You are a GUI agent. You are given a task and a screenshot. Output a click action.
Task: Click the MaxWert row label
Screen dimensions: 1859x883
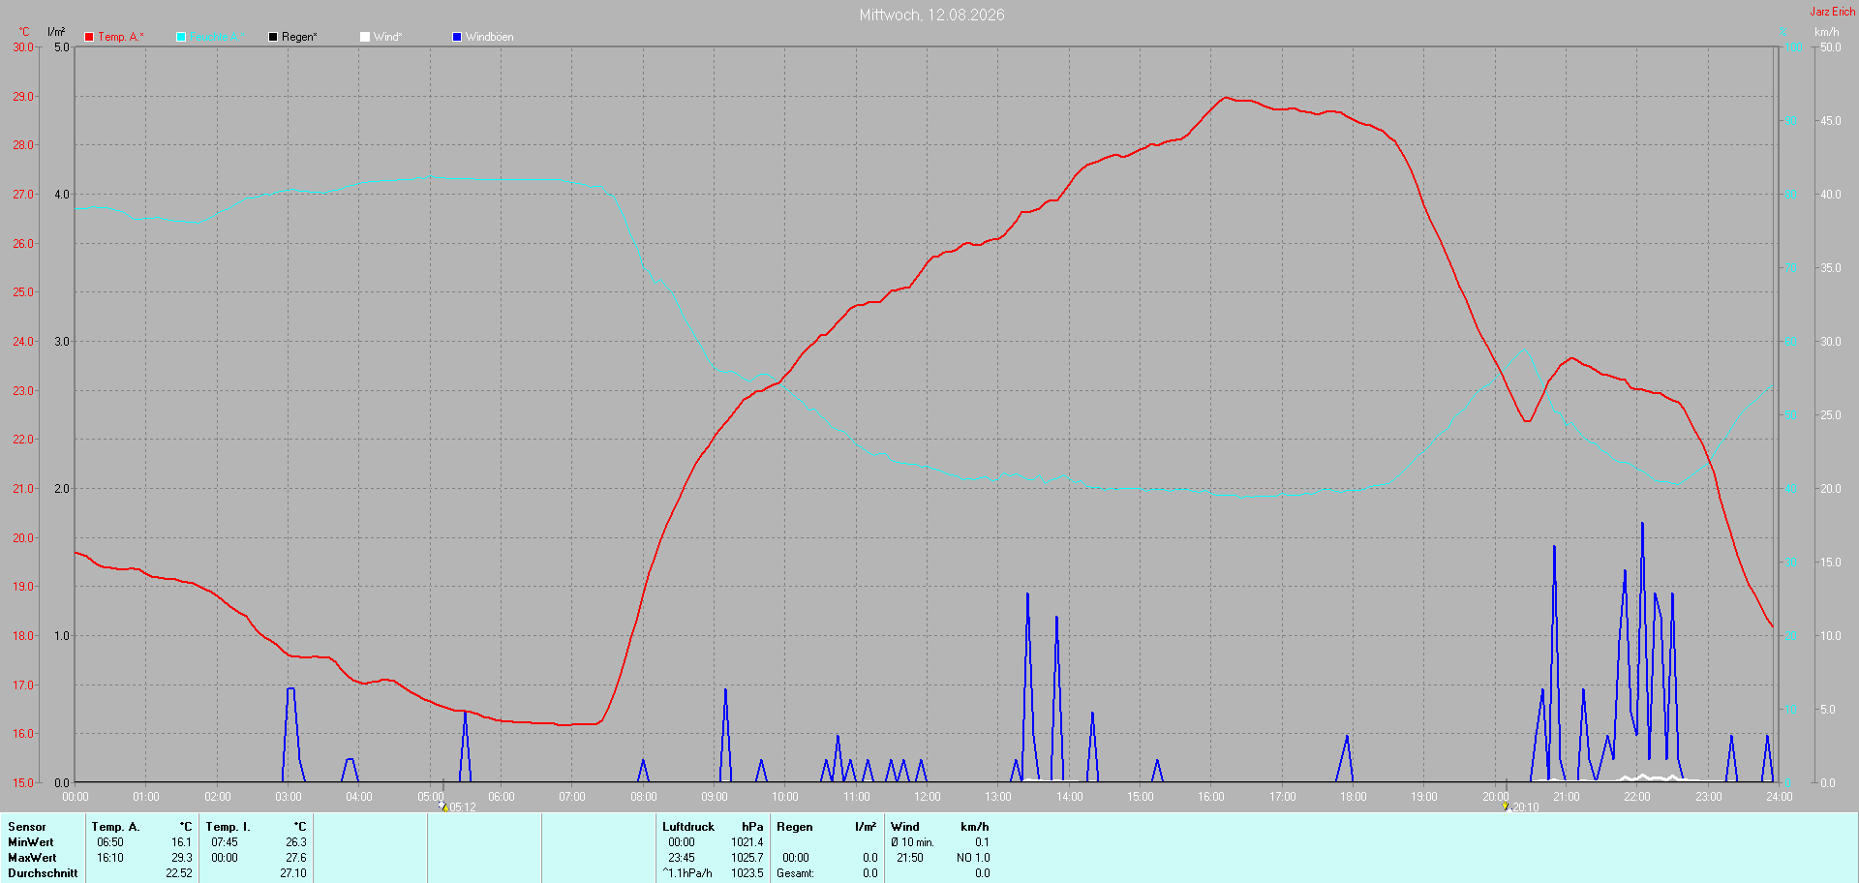click(x=32, y=858)
